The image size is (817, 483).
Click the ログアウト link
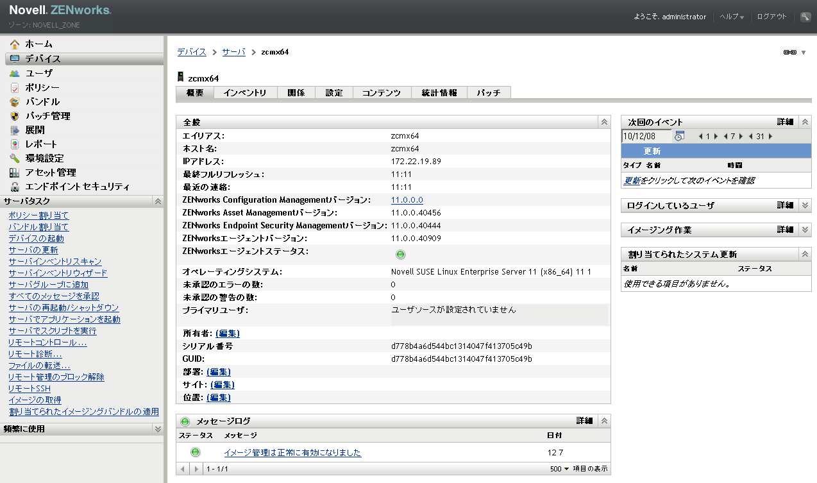coord(771,17)
